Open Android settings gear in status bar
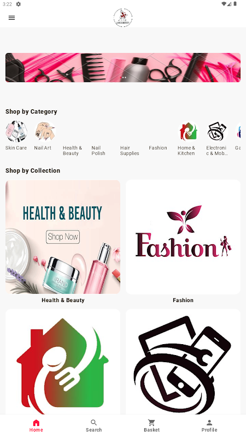 (19, 4)
